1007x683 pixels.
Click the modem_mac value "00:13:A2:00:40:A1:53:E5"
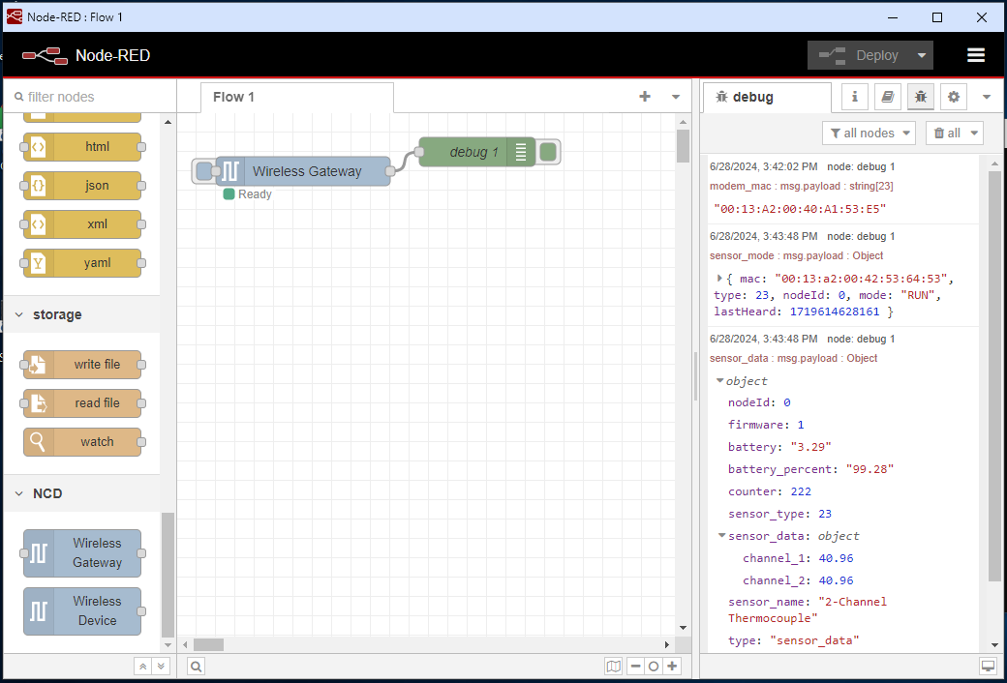pyautogui.click(x=800, y=209)
